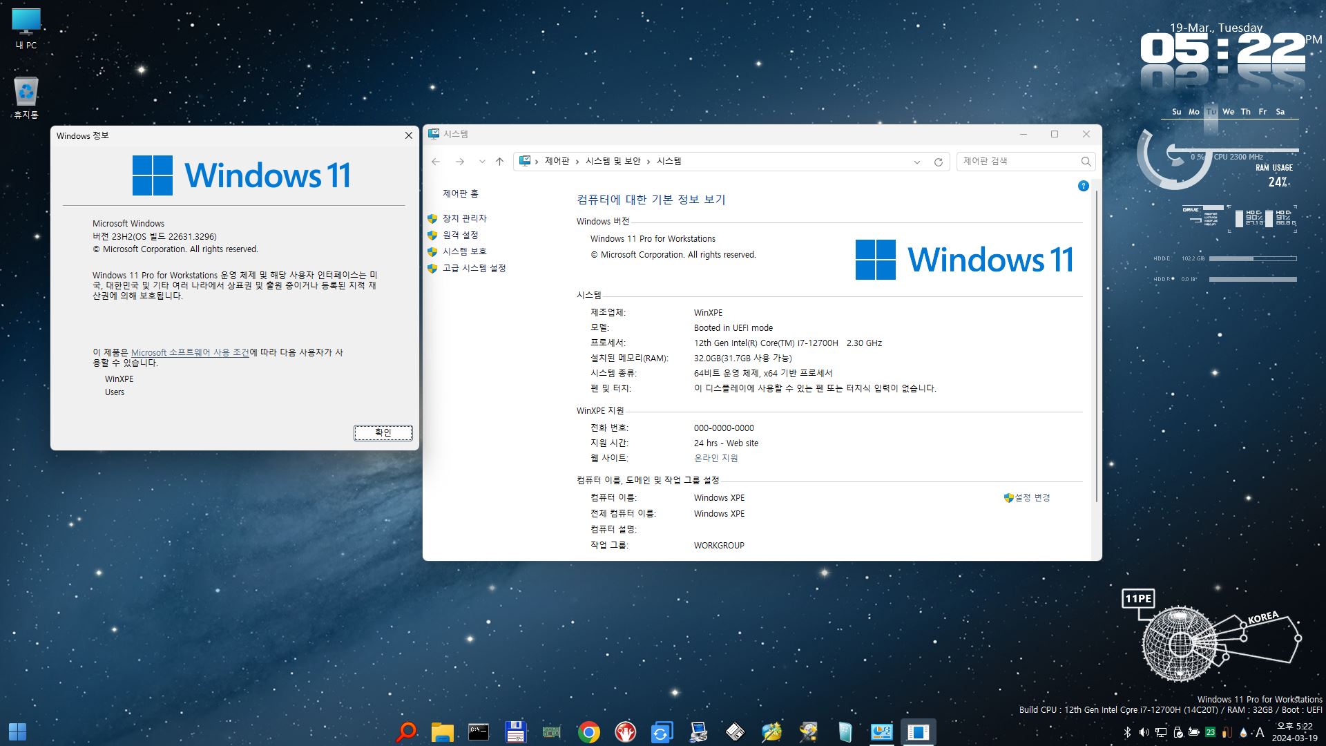
Task: Click the processor value 12th Gen Intel(R) Core(TM) i7-12700H
Action: 766,343
